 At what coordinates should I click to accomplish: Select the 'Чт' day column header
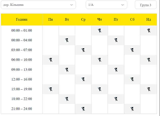point(100,19)
